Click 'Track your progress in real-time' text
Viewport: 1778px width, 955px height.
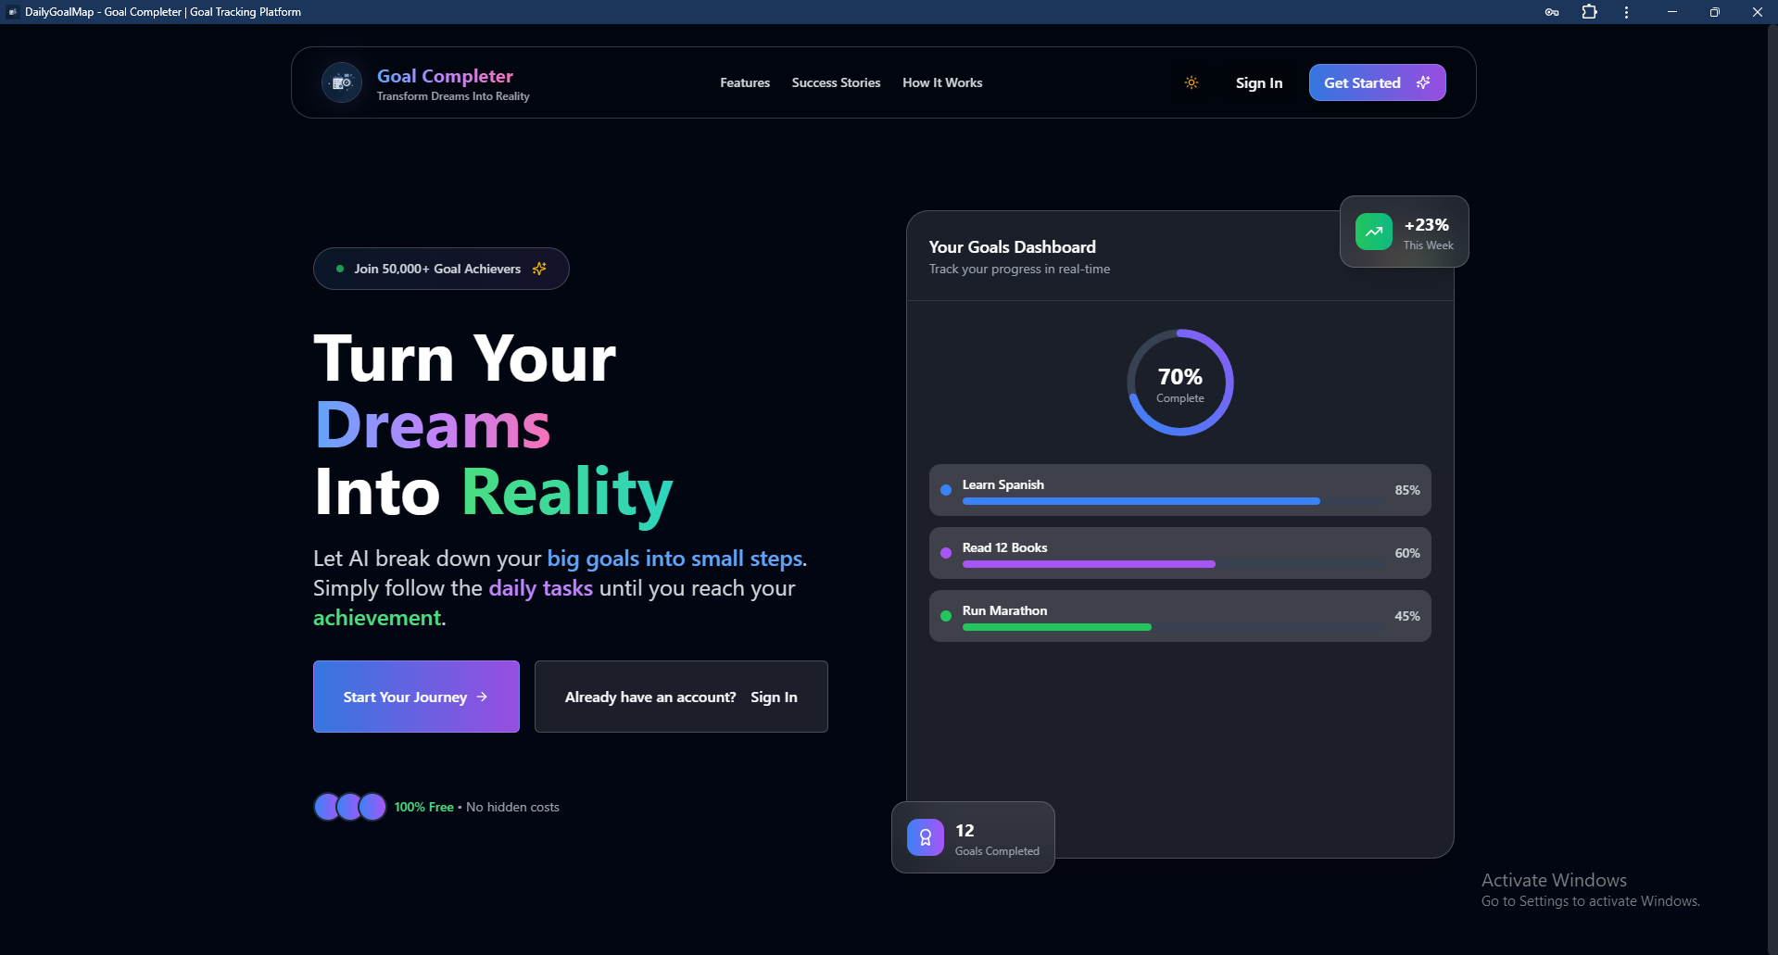pos(1019,269)
